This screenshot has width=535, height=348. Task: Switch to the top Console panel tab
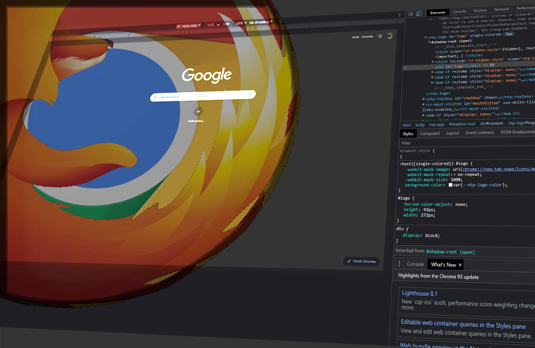[459, 11]
